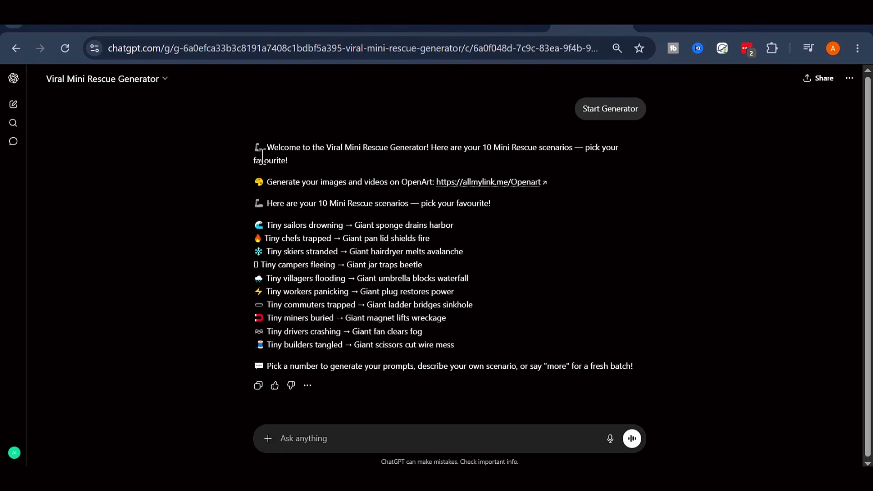Click the 'Start Generator' message bubble
Viewport: 873px width, 491px height.
tap(610, 109)
